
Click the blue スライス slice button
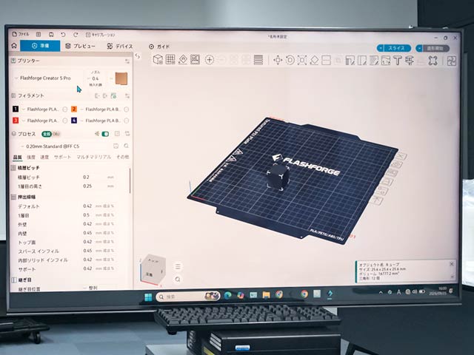click(397, 48)
